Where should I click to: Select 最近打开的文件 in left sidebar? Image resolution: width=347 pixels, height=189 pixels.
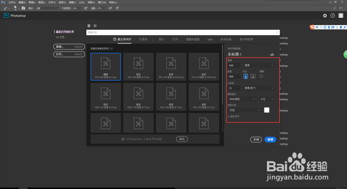(x=65, y=31)
